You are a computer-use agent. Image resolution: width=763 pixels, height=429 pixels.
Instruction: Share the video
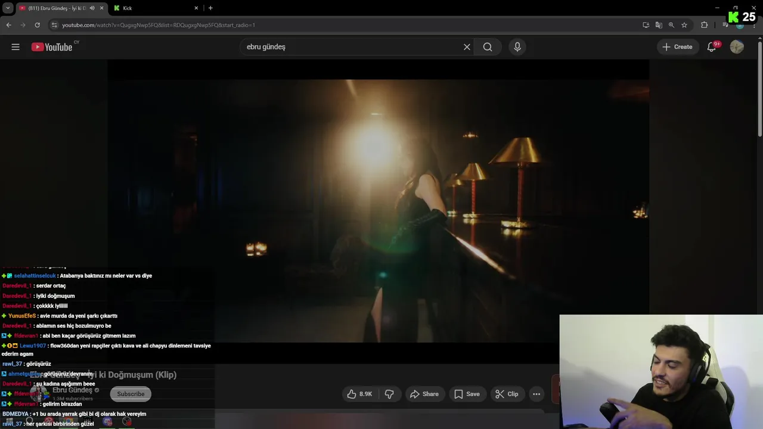coord(424,394)
